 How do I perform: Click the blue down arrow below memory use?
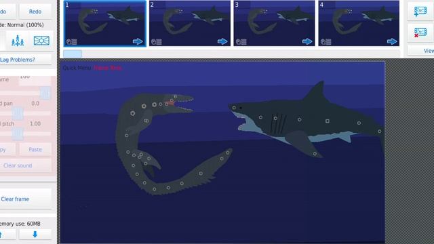click(x=35, y=235)
